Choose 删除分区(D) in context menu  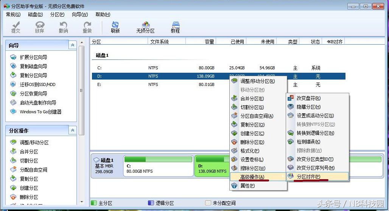(258, 142)
